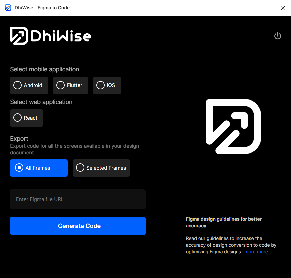291x278 pixels.
Task: Click the 'Select web application' label
Action: click(x=41, y=102)
